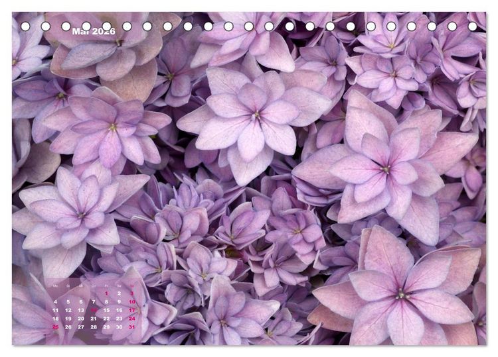Click the red Sunday date 24
This screenshot has height=357, width=498.
click(x=132, y=319)
